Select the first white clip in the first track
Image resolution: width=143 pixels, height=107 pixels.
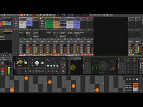pyautogui.click(x=22, y=22)
